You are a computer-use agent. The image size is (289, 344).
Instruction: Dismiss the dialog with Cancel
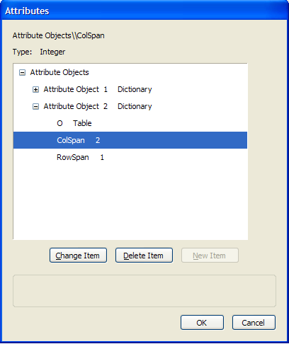(x=254, y=323)
